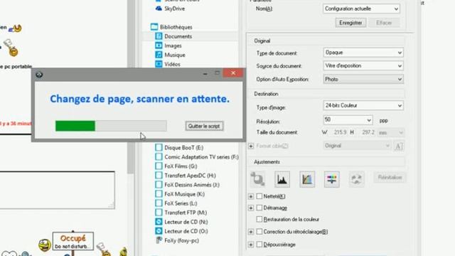455x256 pixels.
Task: Open the Format cible Original dropdown
Action: (x=357, y=146)
